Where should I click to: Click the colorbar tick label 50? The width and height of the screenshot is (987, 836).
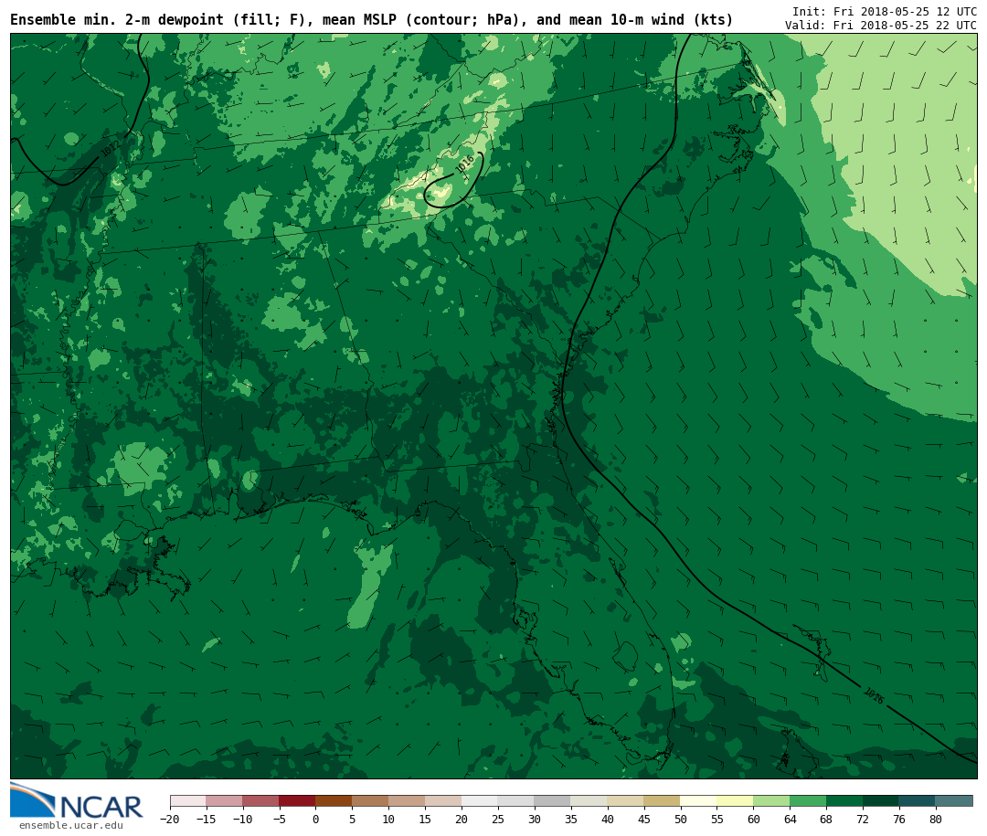coord(680,820)
